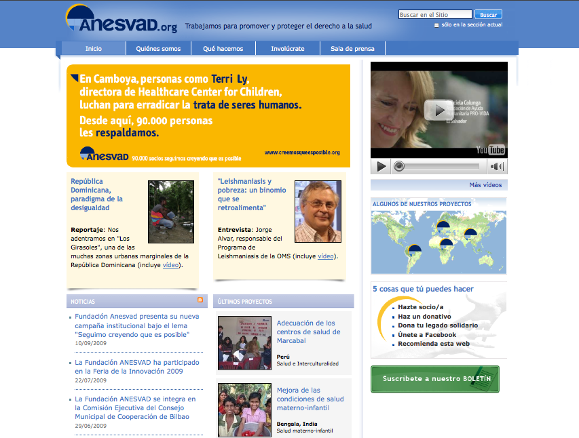579x438 pixels.
Task: Select the South America project marker on the map
Action: click(415, 249)
